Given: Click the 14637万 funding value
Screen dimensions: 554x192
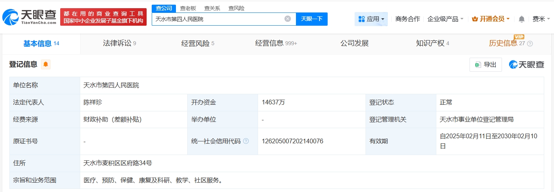Looking at the screenshot, I should pyautogui.click(x=273, y=102).
